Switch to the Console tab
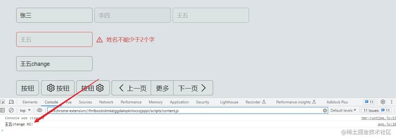 pyautogui.click(x=51, y=102)
